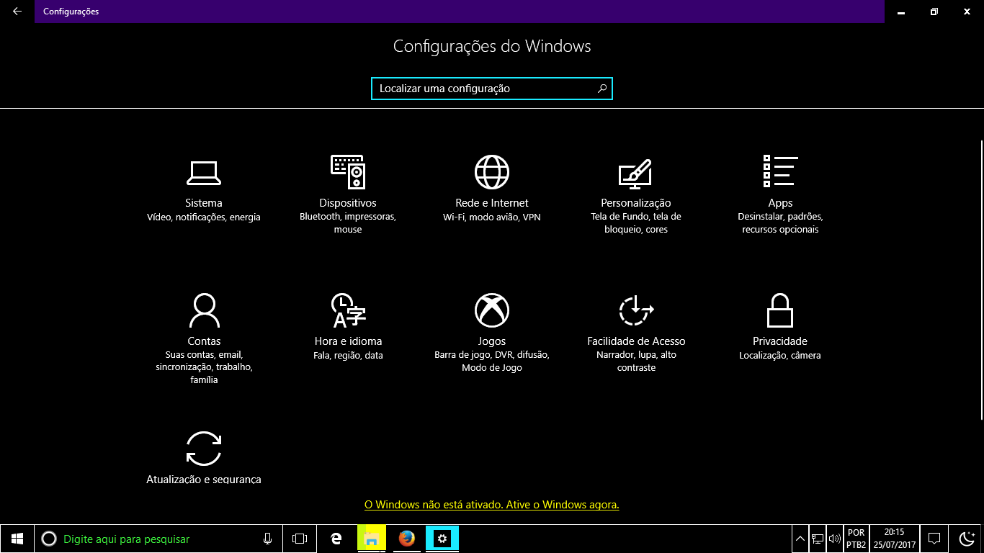Open the network icon in system tray
The height and width of the screenshot is (553, 984).
point(818,539)
